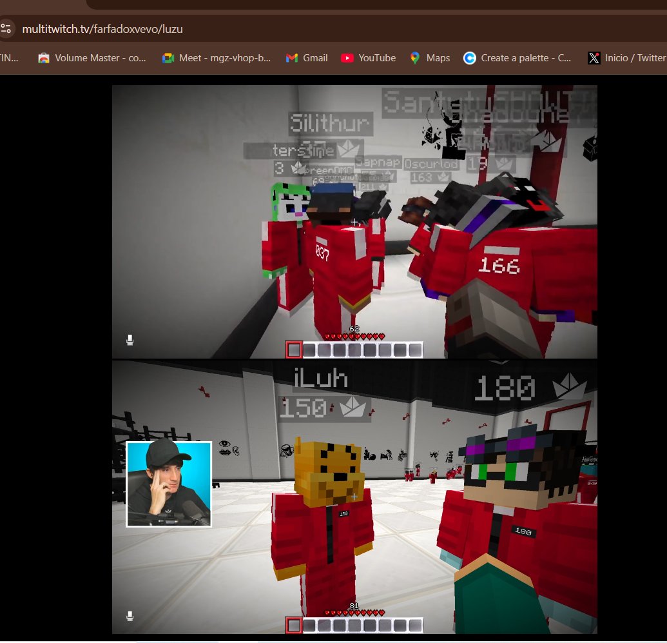Click the 166 number on red jumpsuit
667x643 pixels.
click(499, 266)
